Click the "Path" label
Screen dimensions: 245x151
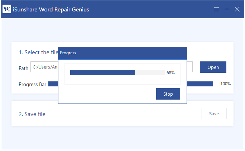23,68
